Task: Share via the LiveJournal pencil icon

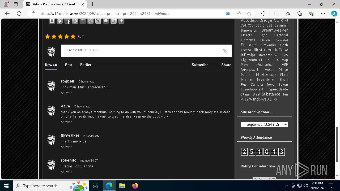Action: coord(98,21)
